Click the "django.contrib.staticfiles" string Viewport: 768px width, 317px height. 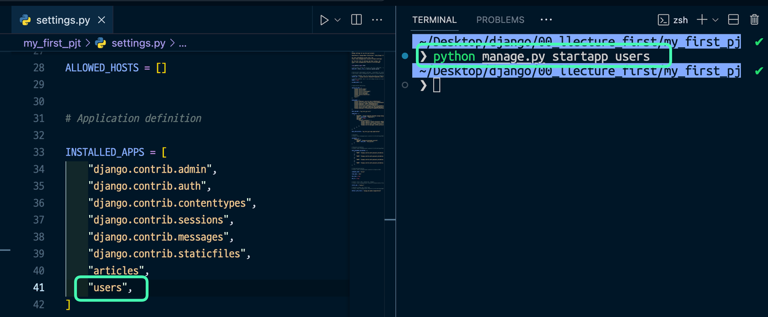tap(167, 254)
